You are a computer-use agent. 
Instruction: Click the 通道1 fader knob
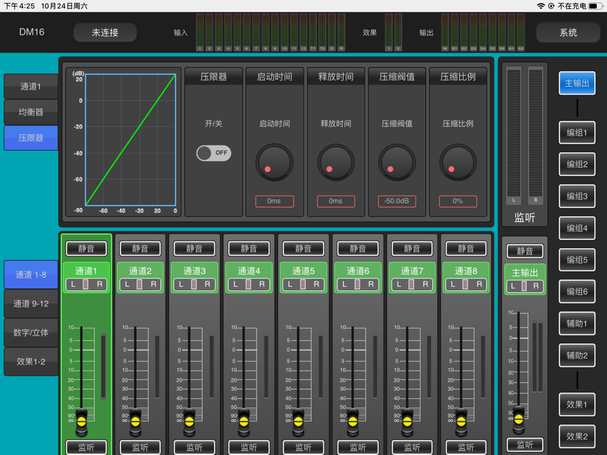tap(81, 422)
